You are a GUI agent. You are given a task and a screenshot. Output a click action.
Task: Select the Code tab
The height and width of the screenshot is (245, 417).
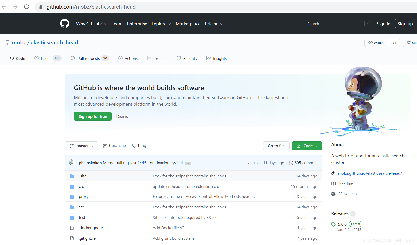coord(17,58)
